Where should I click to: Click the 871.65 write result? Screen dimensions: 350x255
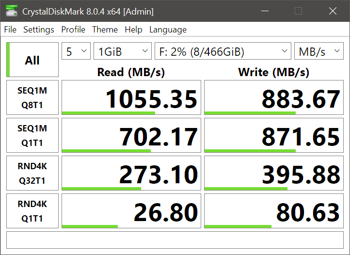(274, 135)
